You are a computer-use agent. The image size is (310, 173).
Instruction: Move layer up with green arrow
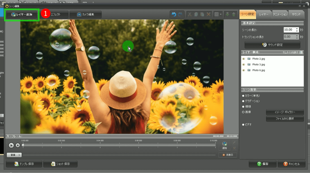click(234, 15)
